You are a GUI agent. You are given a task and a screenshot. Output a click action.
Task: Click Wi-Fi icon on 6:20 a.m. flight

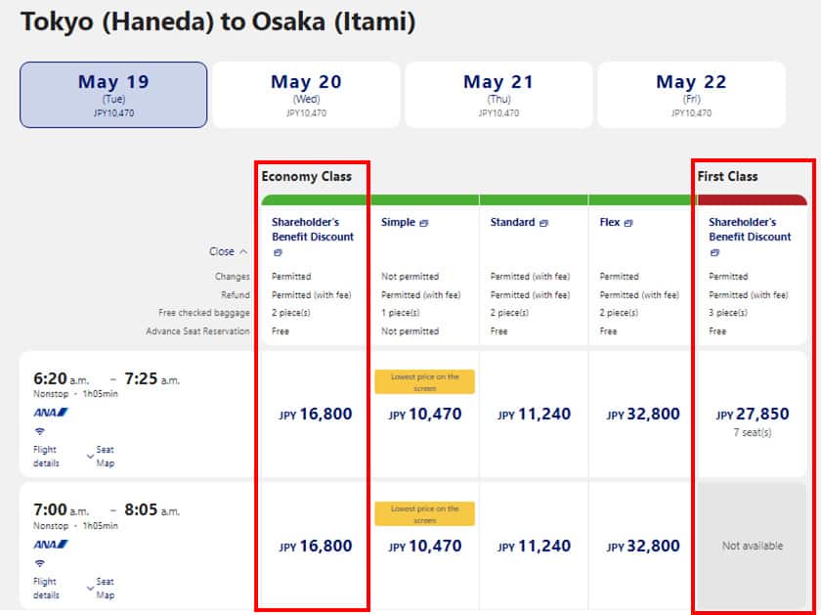[38, 429]
